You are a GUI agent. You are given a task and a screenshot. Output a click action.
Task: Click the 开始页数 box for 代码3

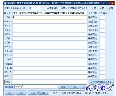102,22
